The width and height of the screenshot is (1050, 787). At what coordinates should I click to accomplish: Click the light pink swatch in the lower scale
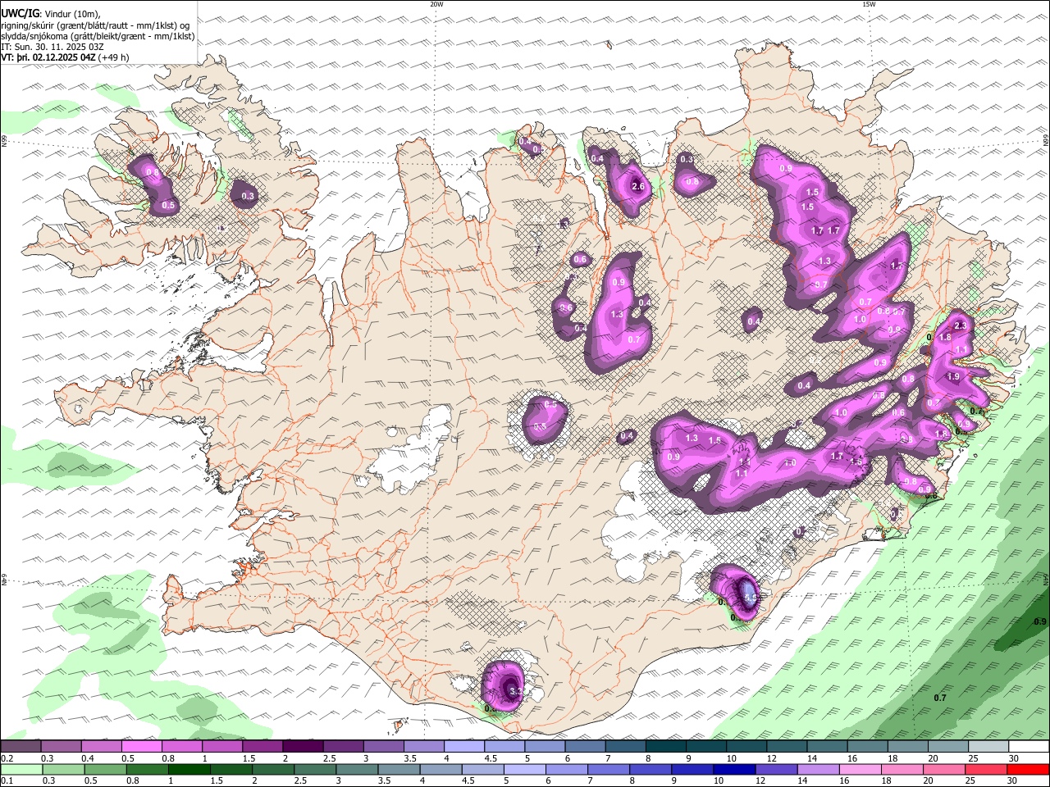point(861,770)
